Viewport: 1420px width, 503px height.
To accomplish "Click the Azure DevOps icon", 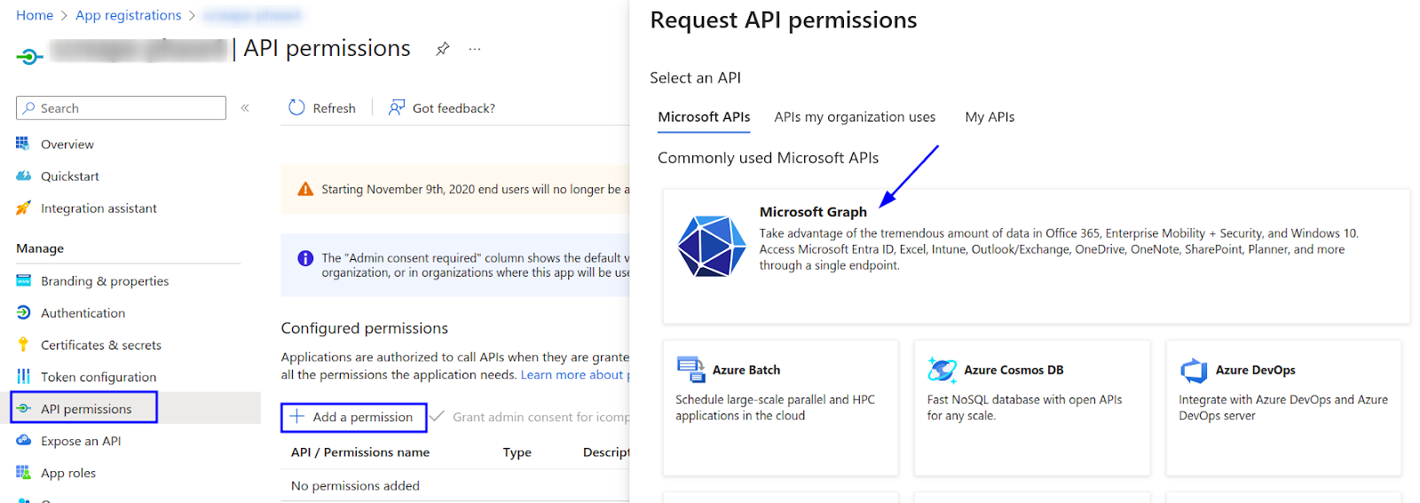I will coord(1194,370).
